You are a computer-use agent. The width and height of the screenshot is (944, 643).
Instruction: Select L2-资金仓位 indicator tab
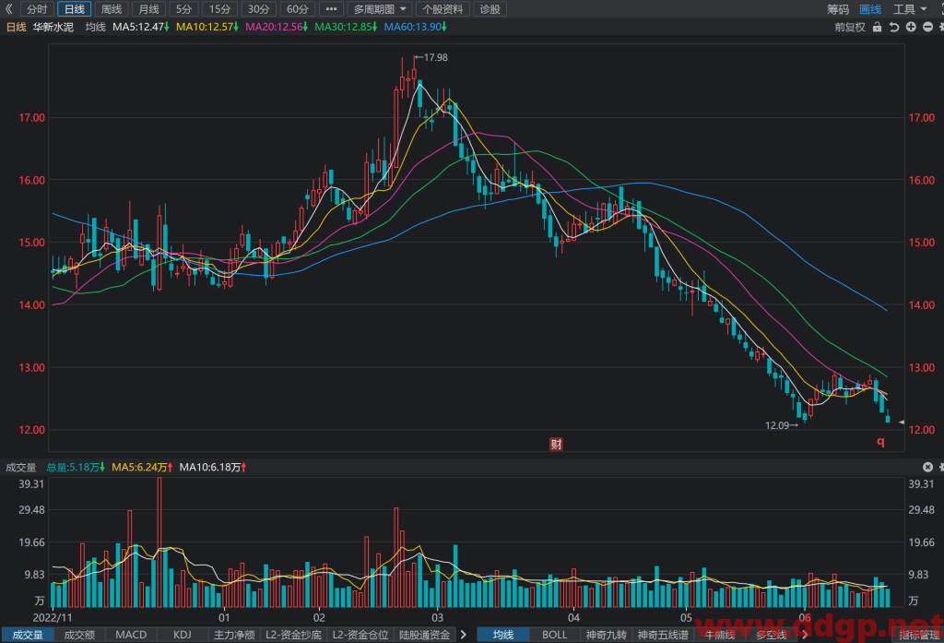pos(360,635)
